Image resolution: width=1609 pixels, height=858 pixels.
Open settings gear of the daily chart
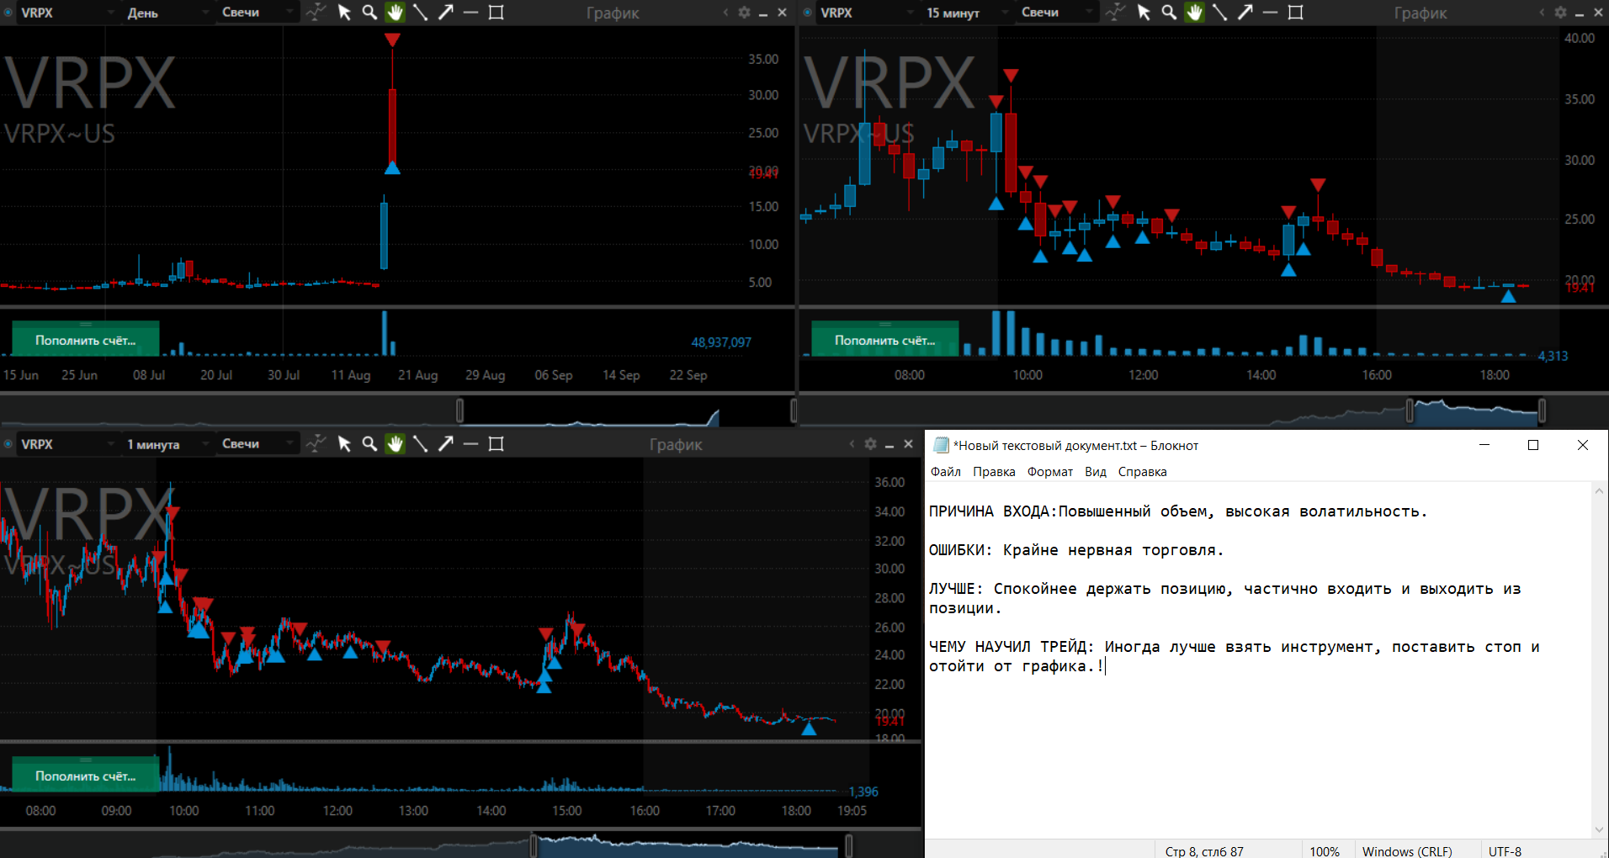pos(744,13)
